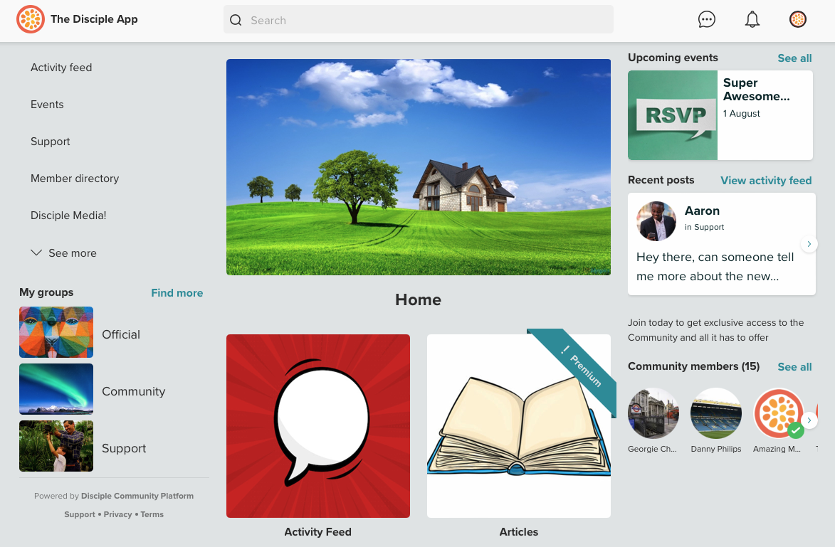Open the Premium Articles tile
Screen dimensions: 835x547
pos(518,426)
